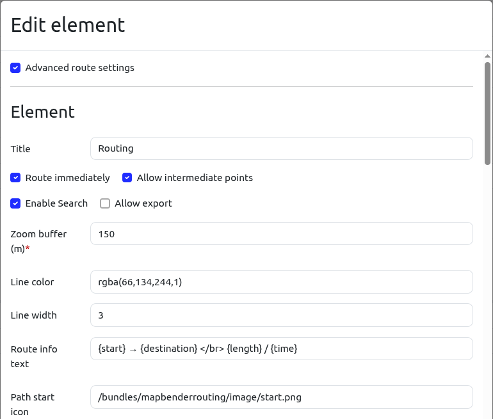Viewport: 493px width, 419px height.
Task: Edit the Route info text template field
Action: 281,349
